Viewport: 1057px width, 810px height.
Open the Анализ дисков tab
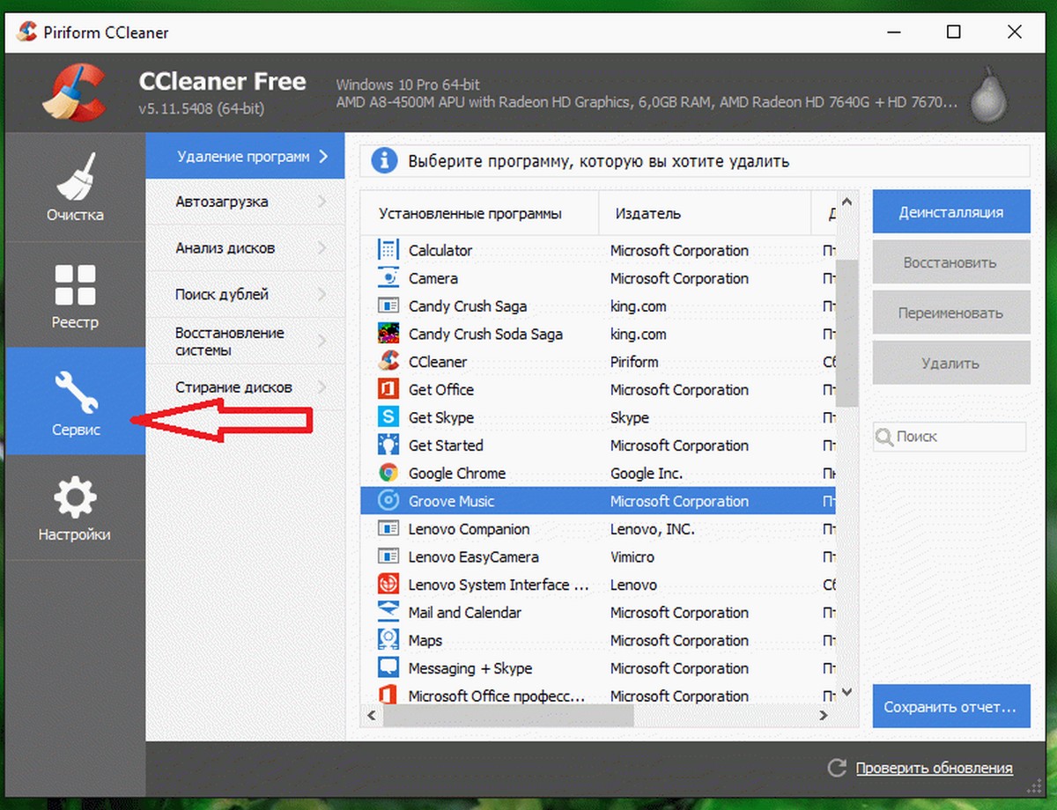coord(244,248)
